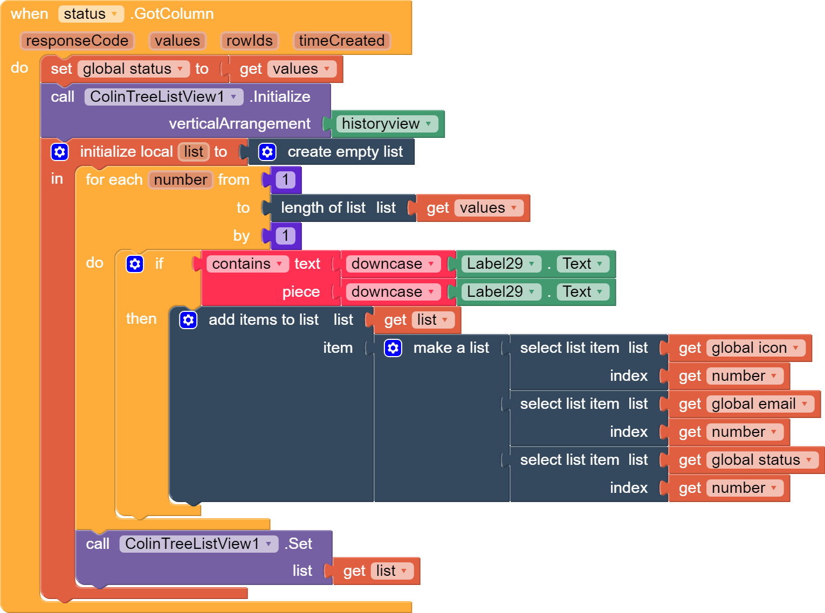Click the responseCode parameter

(x=77, y=41)
